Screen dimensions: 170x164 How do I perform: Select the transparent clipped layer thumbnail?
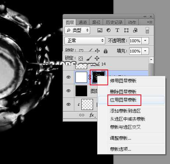(87, 104)
